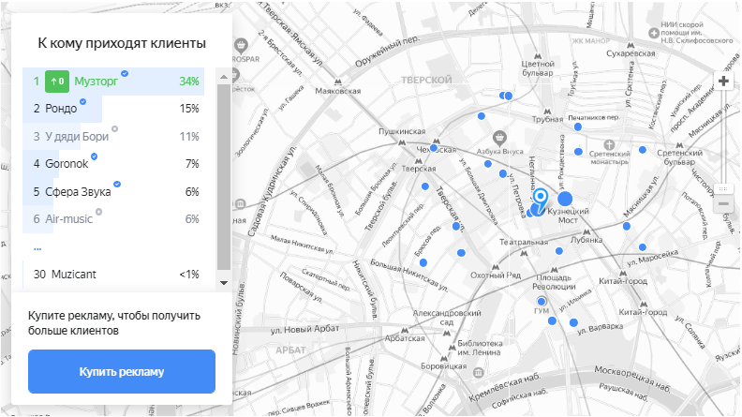Screen dimensions: 742x417
Task: Click the list scrollbar down arrow
Action: click(x=224, y=283)
